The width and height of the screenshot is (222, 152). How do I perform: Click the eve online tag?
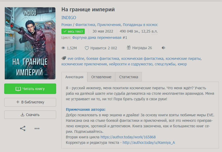[x=76, y=59]
